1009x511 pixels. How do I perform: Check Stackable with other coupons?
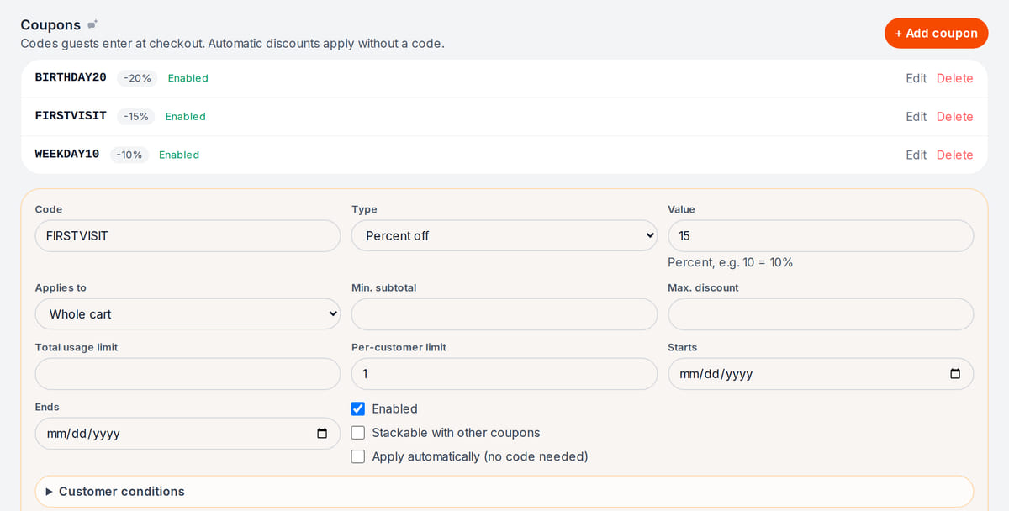(358, 433)
